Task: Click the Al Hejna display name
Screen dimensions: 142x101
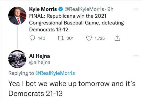Action: click(39, 56)
